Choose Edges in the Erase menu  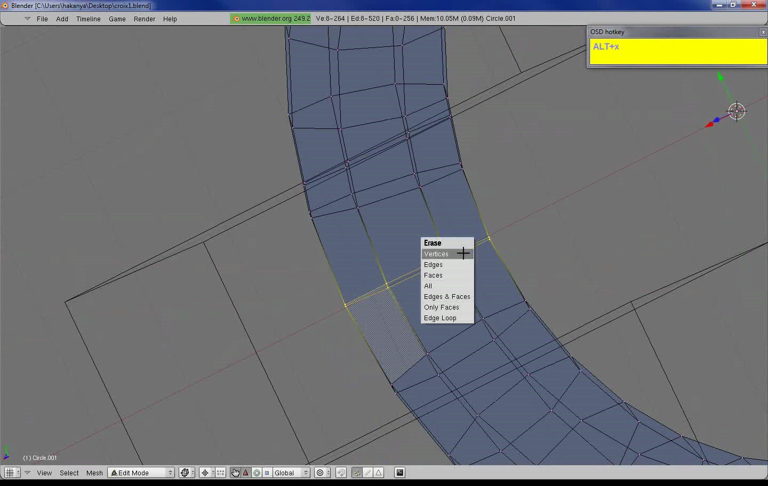(447, 265)
